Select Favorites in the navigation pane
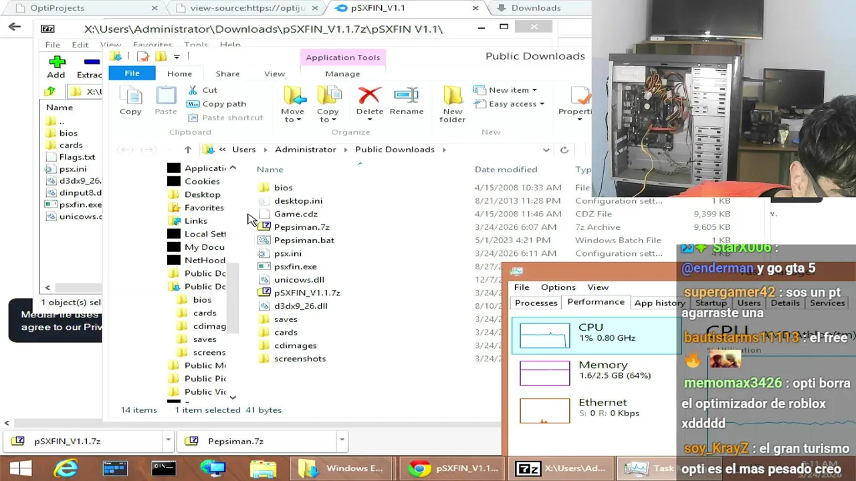Image resolution: width=856 pixels, height=481 pixels. (x=204, y=208)
